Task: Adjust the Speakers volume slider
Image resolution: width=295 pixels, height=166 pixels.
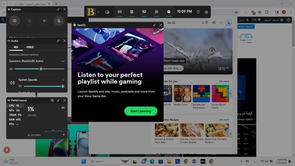Action: coord(41,69)
